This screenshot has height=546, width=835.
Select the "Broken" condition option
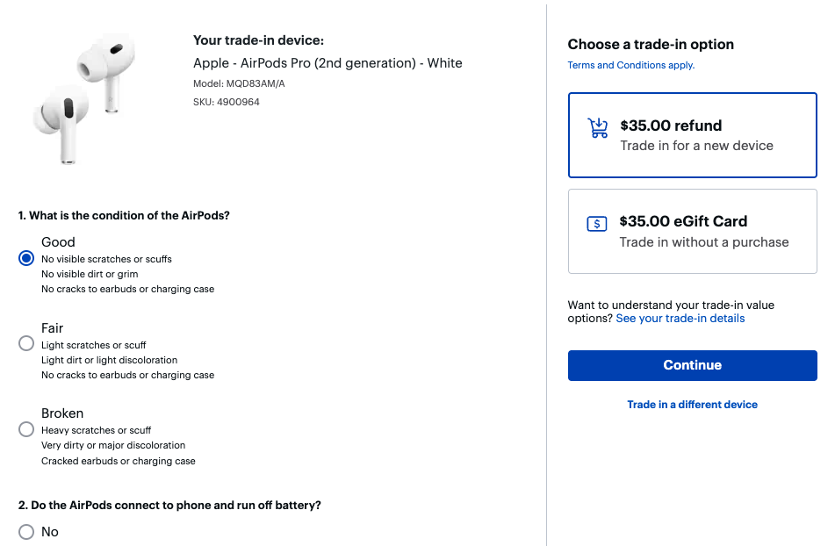pos(25,429)
